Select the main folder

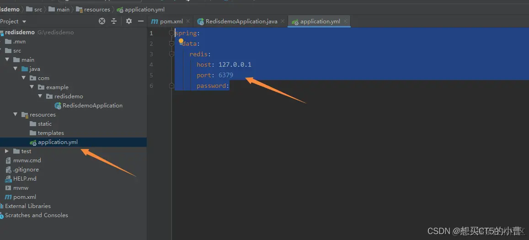point(28,60)
